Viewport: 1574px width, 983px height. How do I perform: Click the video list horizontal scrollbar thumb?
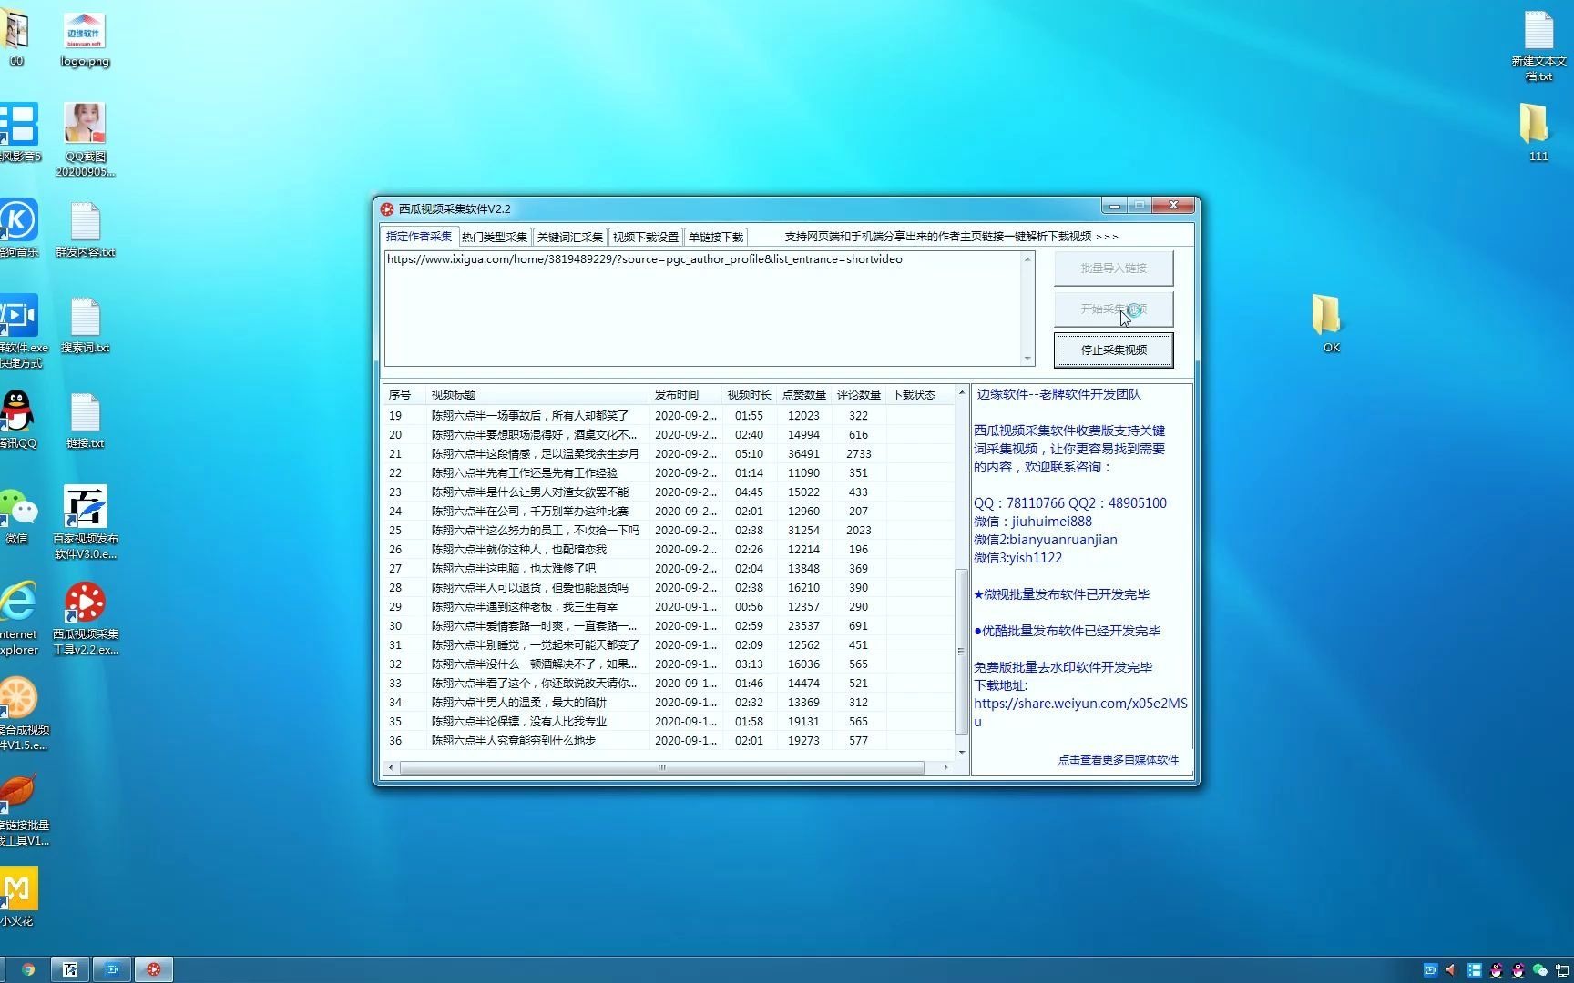click(x=661, y=767)
